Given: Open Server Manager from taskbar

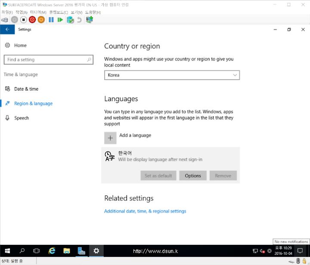Looking at the screenshot, I should coord(81,251).
